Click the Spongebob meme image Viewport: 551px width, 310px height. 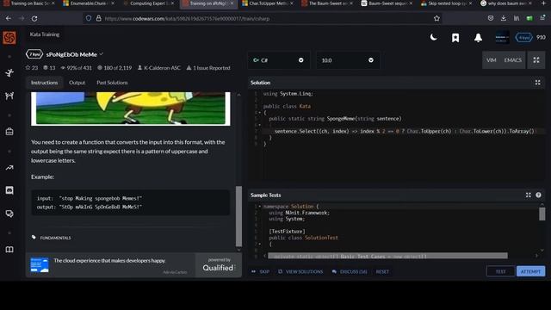click(x=130, y=108)
